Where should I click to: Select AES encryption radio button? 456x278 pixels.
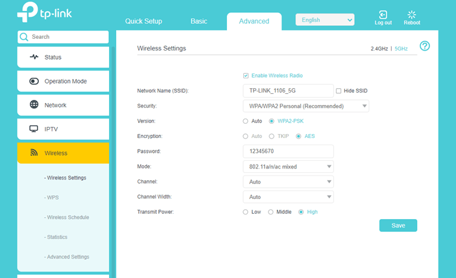(298, 136)
